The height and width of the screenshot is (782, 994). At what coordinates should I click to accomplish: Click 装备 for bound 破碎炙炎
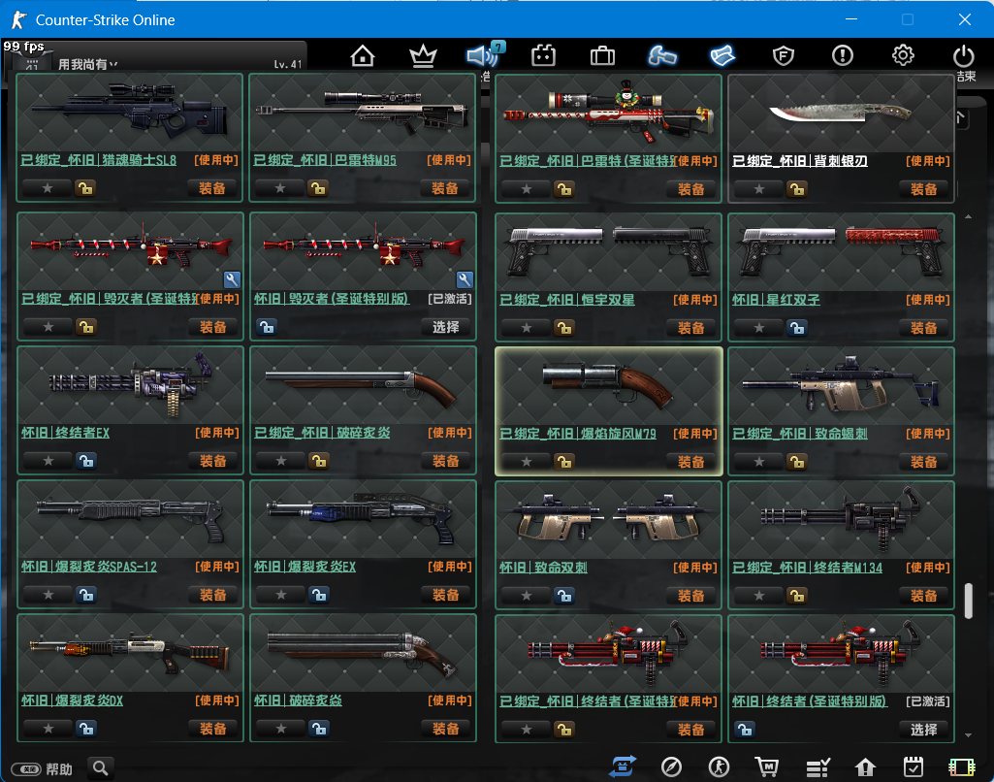click(446, 461)
